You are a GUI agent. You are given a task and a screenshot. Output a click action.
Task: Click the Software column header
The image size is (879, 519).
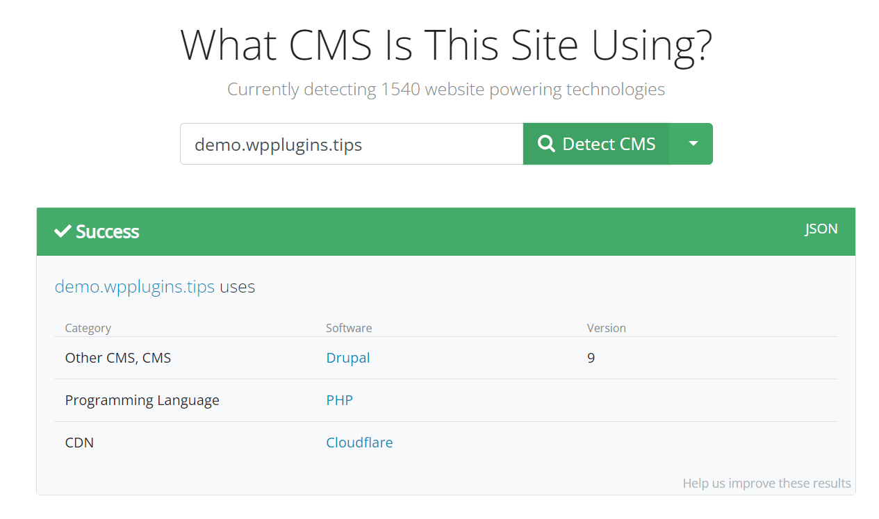click(349, 328)
